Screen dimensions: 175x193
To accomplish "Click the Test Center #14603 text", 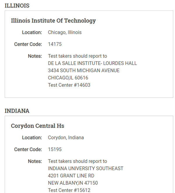I will pos(69,85).
